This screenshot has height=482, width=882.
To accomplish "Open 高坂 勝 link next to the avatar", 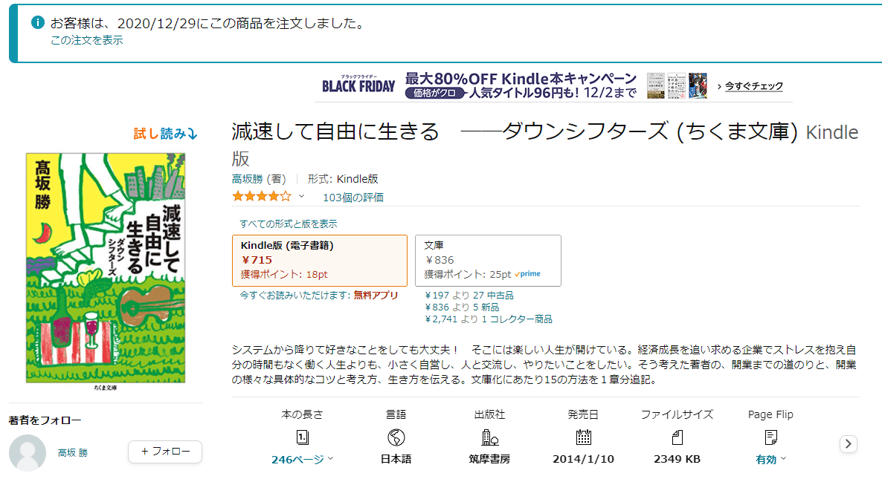I will (x=73, y=453).
